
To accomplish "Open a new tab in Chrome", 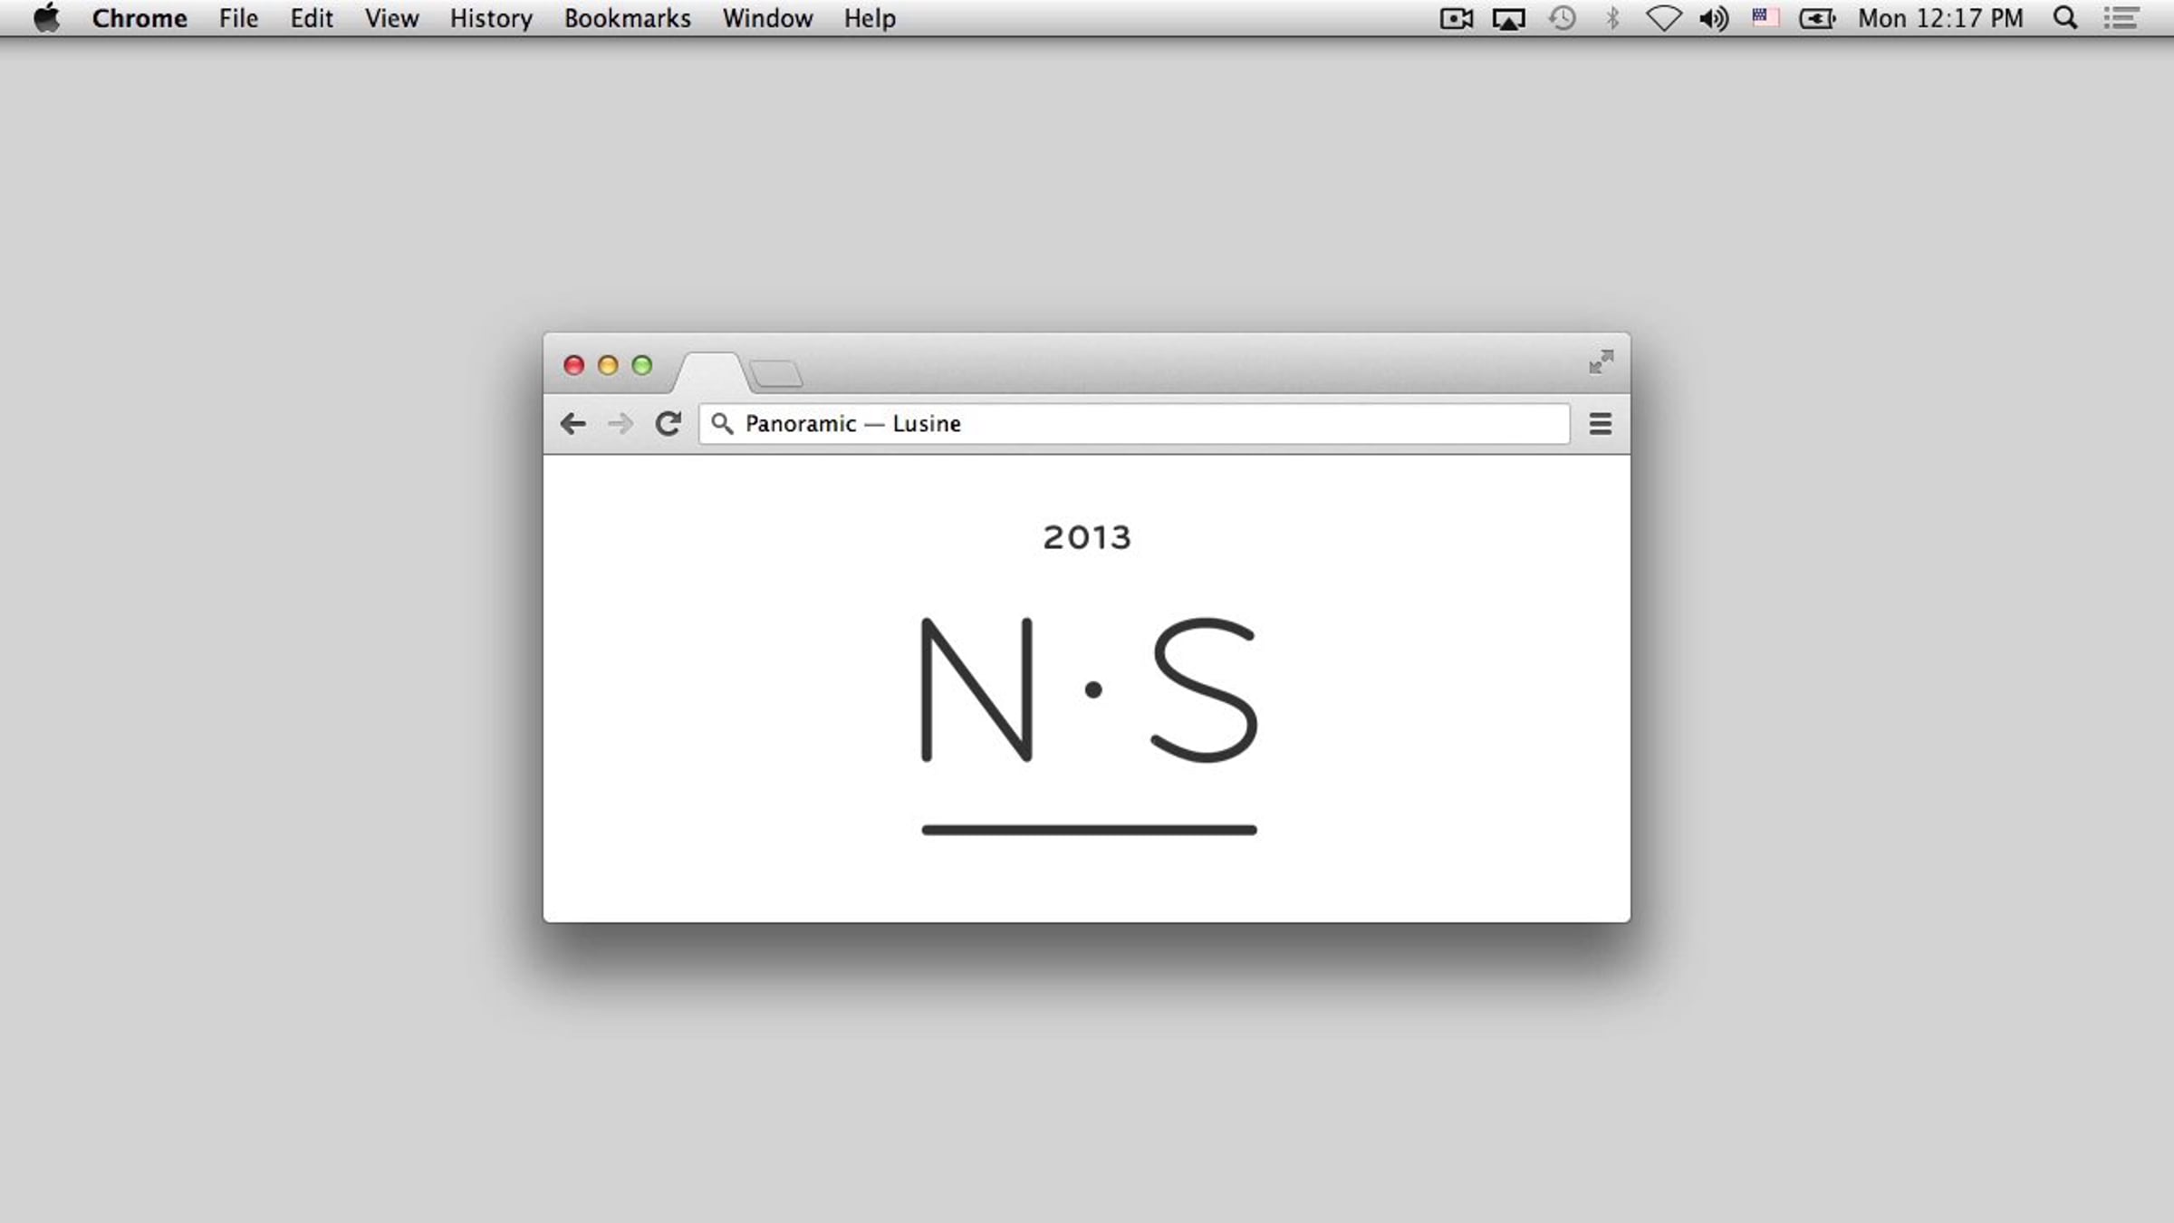I will pyautogui.click(x=776, y=373).
